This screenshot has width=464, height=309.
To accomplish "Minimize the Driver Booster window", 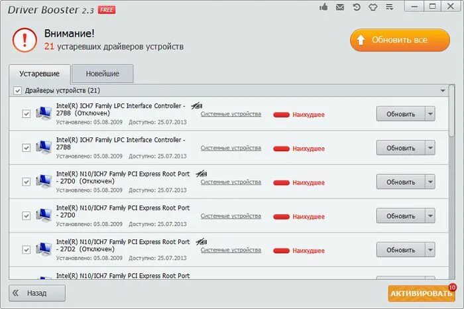I will click(x=414, y=7).
